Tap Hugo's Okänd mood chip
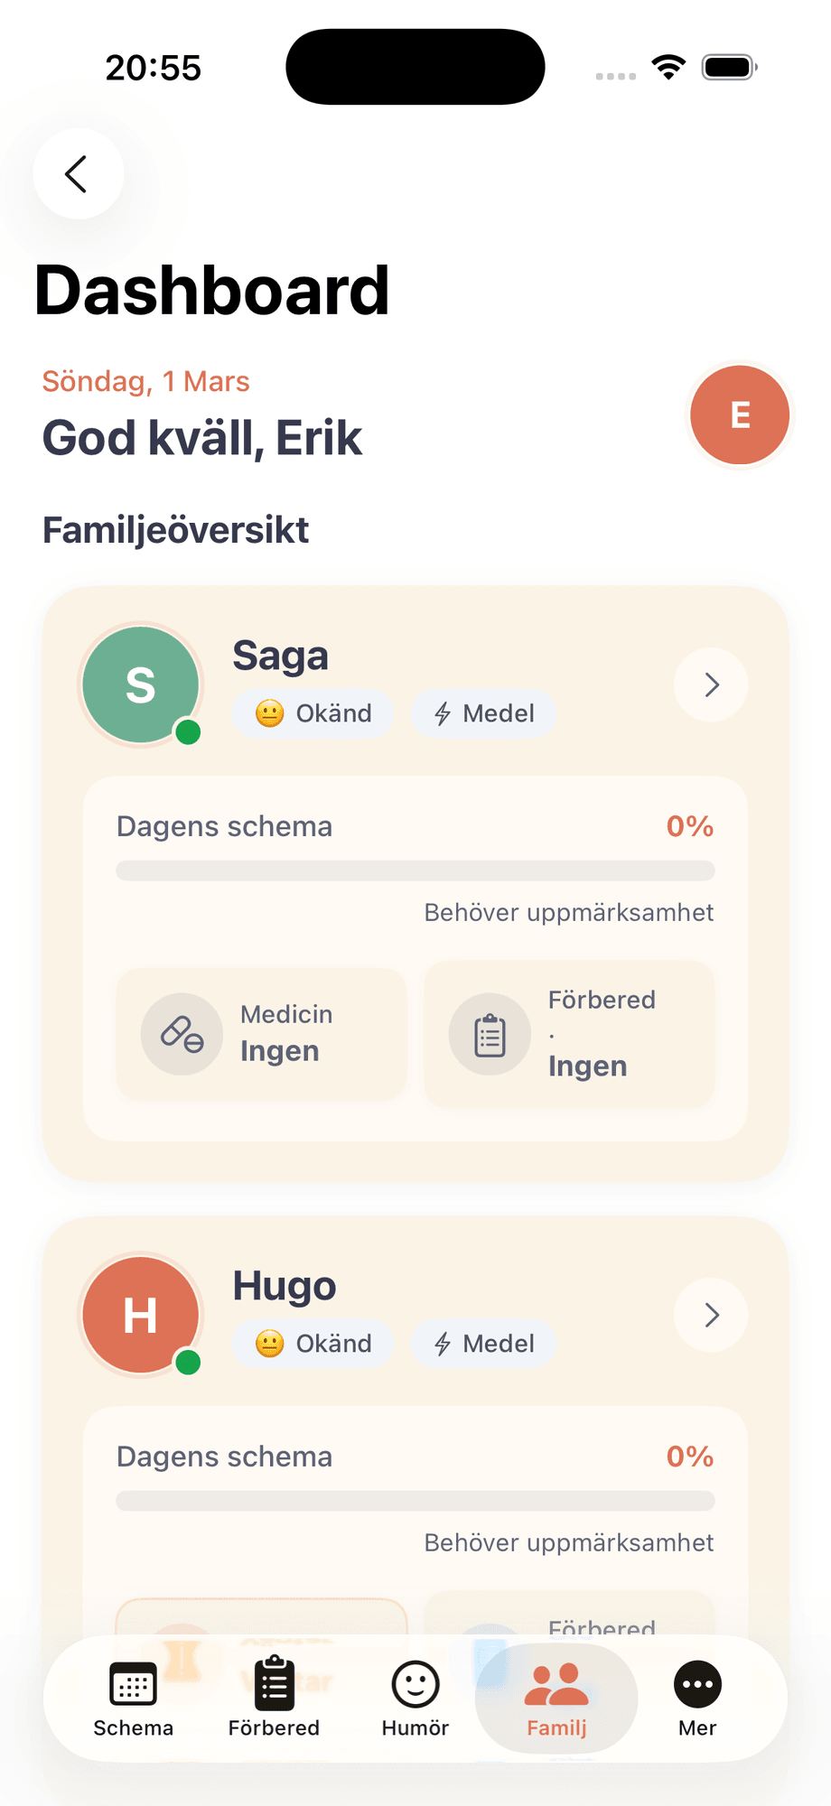 313,1344
